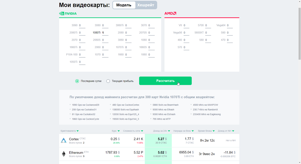
Task: Click the Cortex coin icon
Action: pos(64,140)
